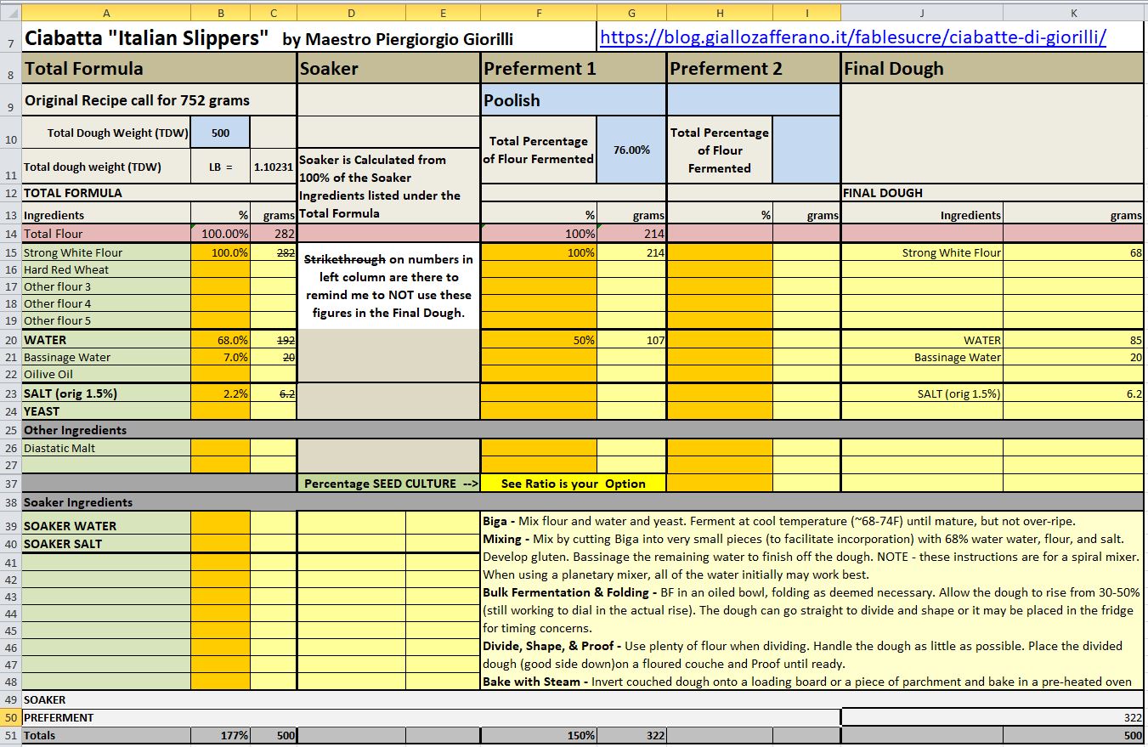Select column F header
1148x747 pixels.
pos(539,13)
